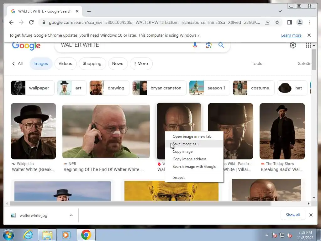Show hidden system tray icons
Image resolution: width=321 pixels, height=241 pixels.
266,235
